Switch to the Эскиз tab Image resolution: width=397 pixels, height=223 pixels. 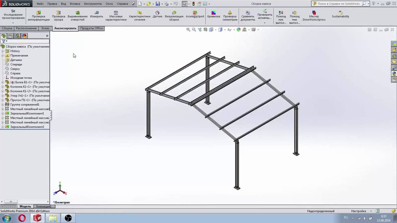pyautogui.click(x=45, y=28)
